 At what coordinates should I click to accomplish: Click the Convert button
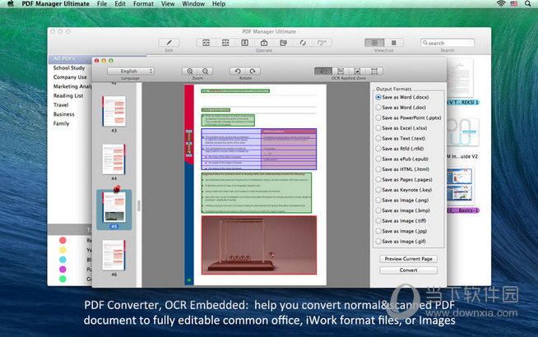[x=408, y=270]
